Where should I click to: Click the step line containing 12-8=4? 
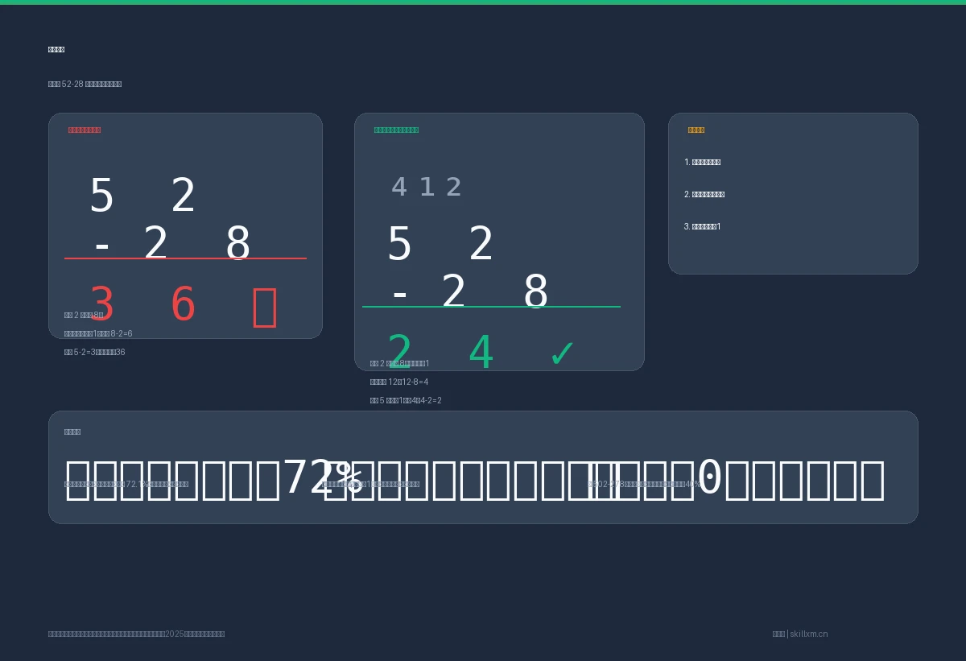399,382
